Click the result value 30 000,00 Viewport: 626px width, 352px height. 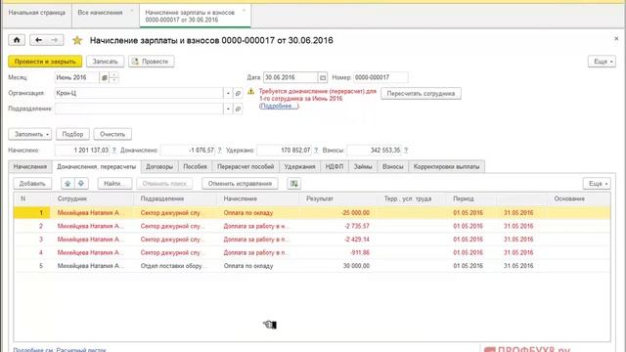[356, 266]
